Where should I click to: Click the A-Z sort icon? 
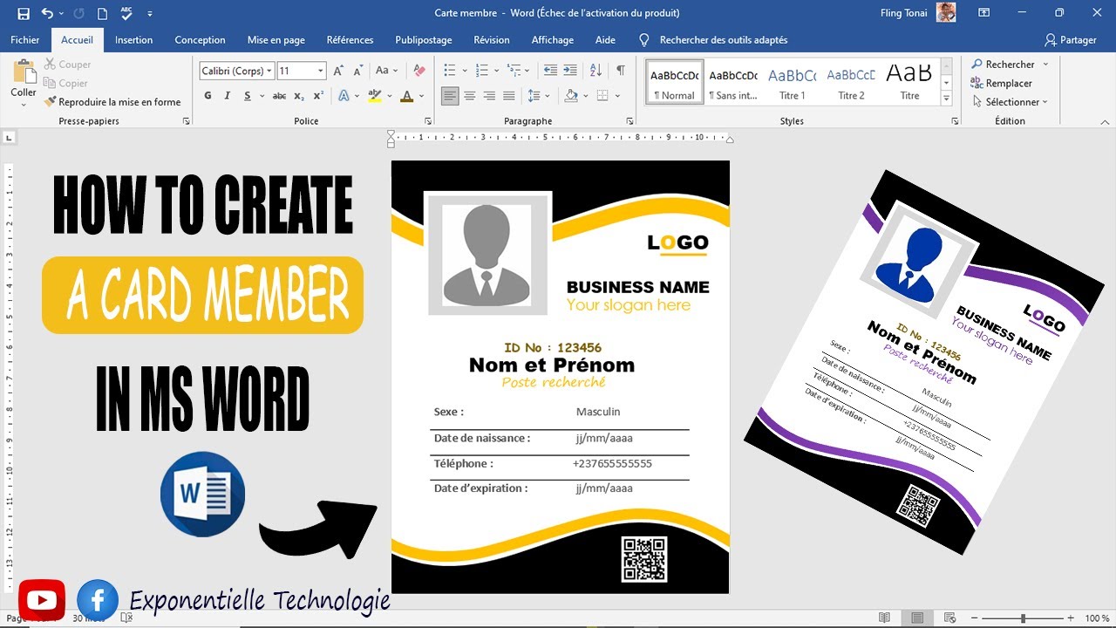[x=595, y=71]
